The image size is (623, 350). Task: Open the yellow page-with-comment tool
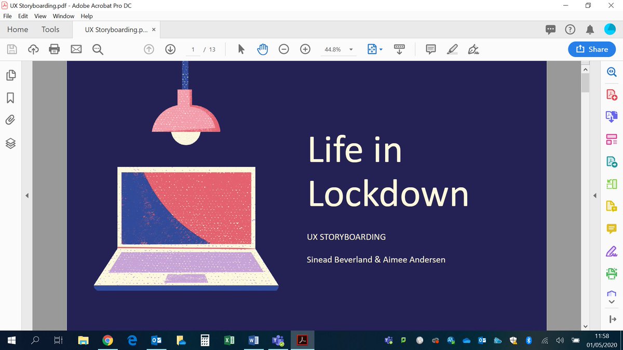click(612, 206)
